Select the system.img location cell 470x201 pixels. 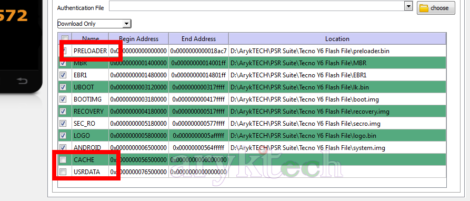point(337,147)
